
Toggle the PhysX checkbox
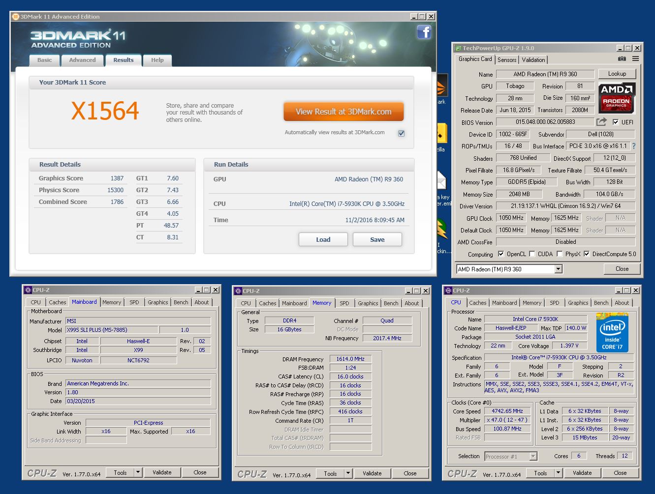point(560,254)
